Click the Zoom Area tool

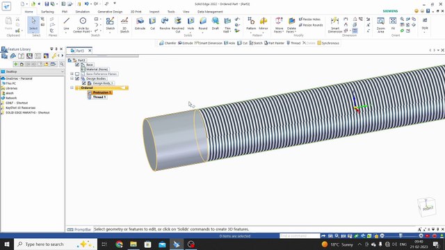point(380,25)
